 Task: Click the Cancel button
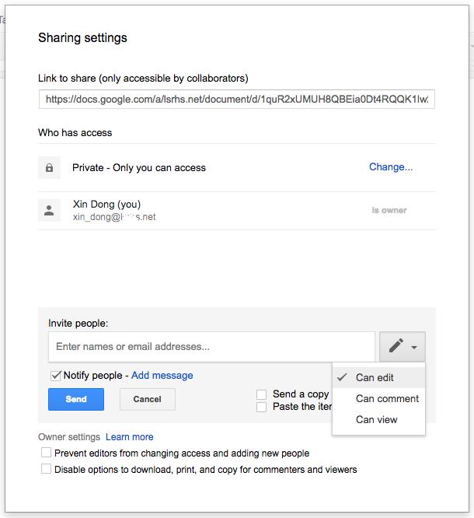pyautogui.click(x=147, y=400)
